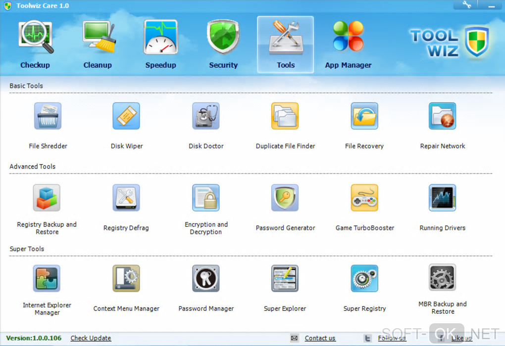This screenshot has height=346, width=505.
Task: Open the App Manager tab
Action: point(348,44)
